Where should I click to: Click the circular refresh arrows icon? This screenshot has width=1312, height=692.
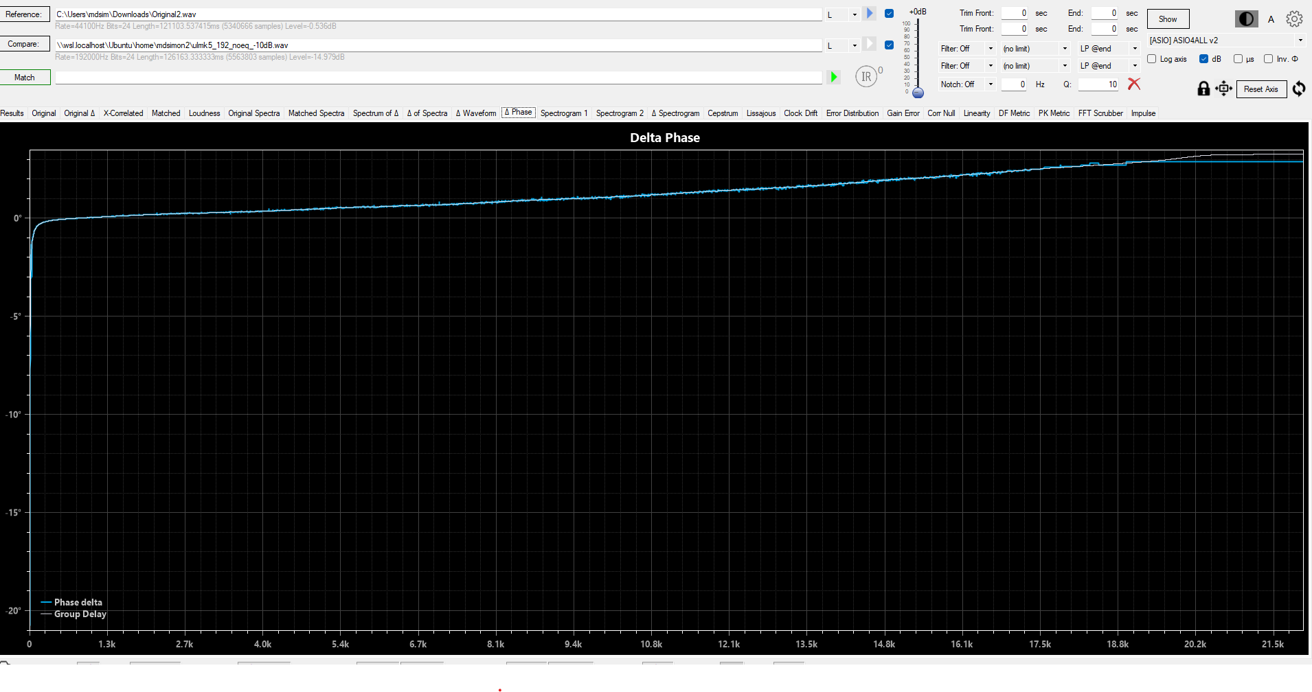pos(1299,89)
